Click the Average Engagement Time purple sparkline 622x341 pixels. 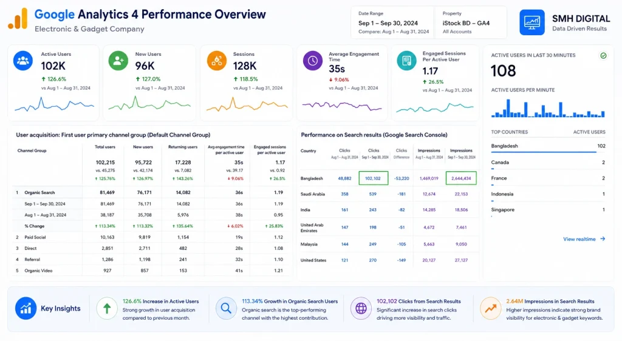[341, 106]
